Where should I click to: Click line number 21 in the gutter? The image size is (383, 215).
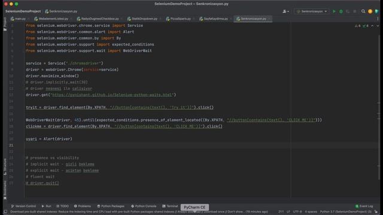pyautogui.click(x=11, y=145)
